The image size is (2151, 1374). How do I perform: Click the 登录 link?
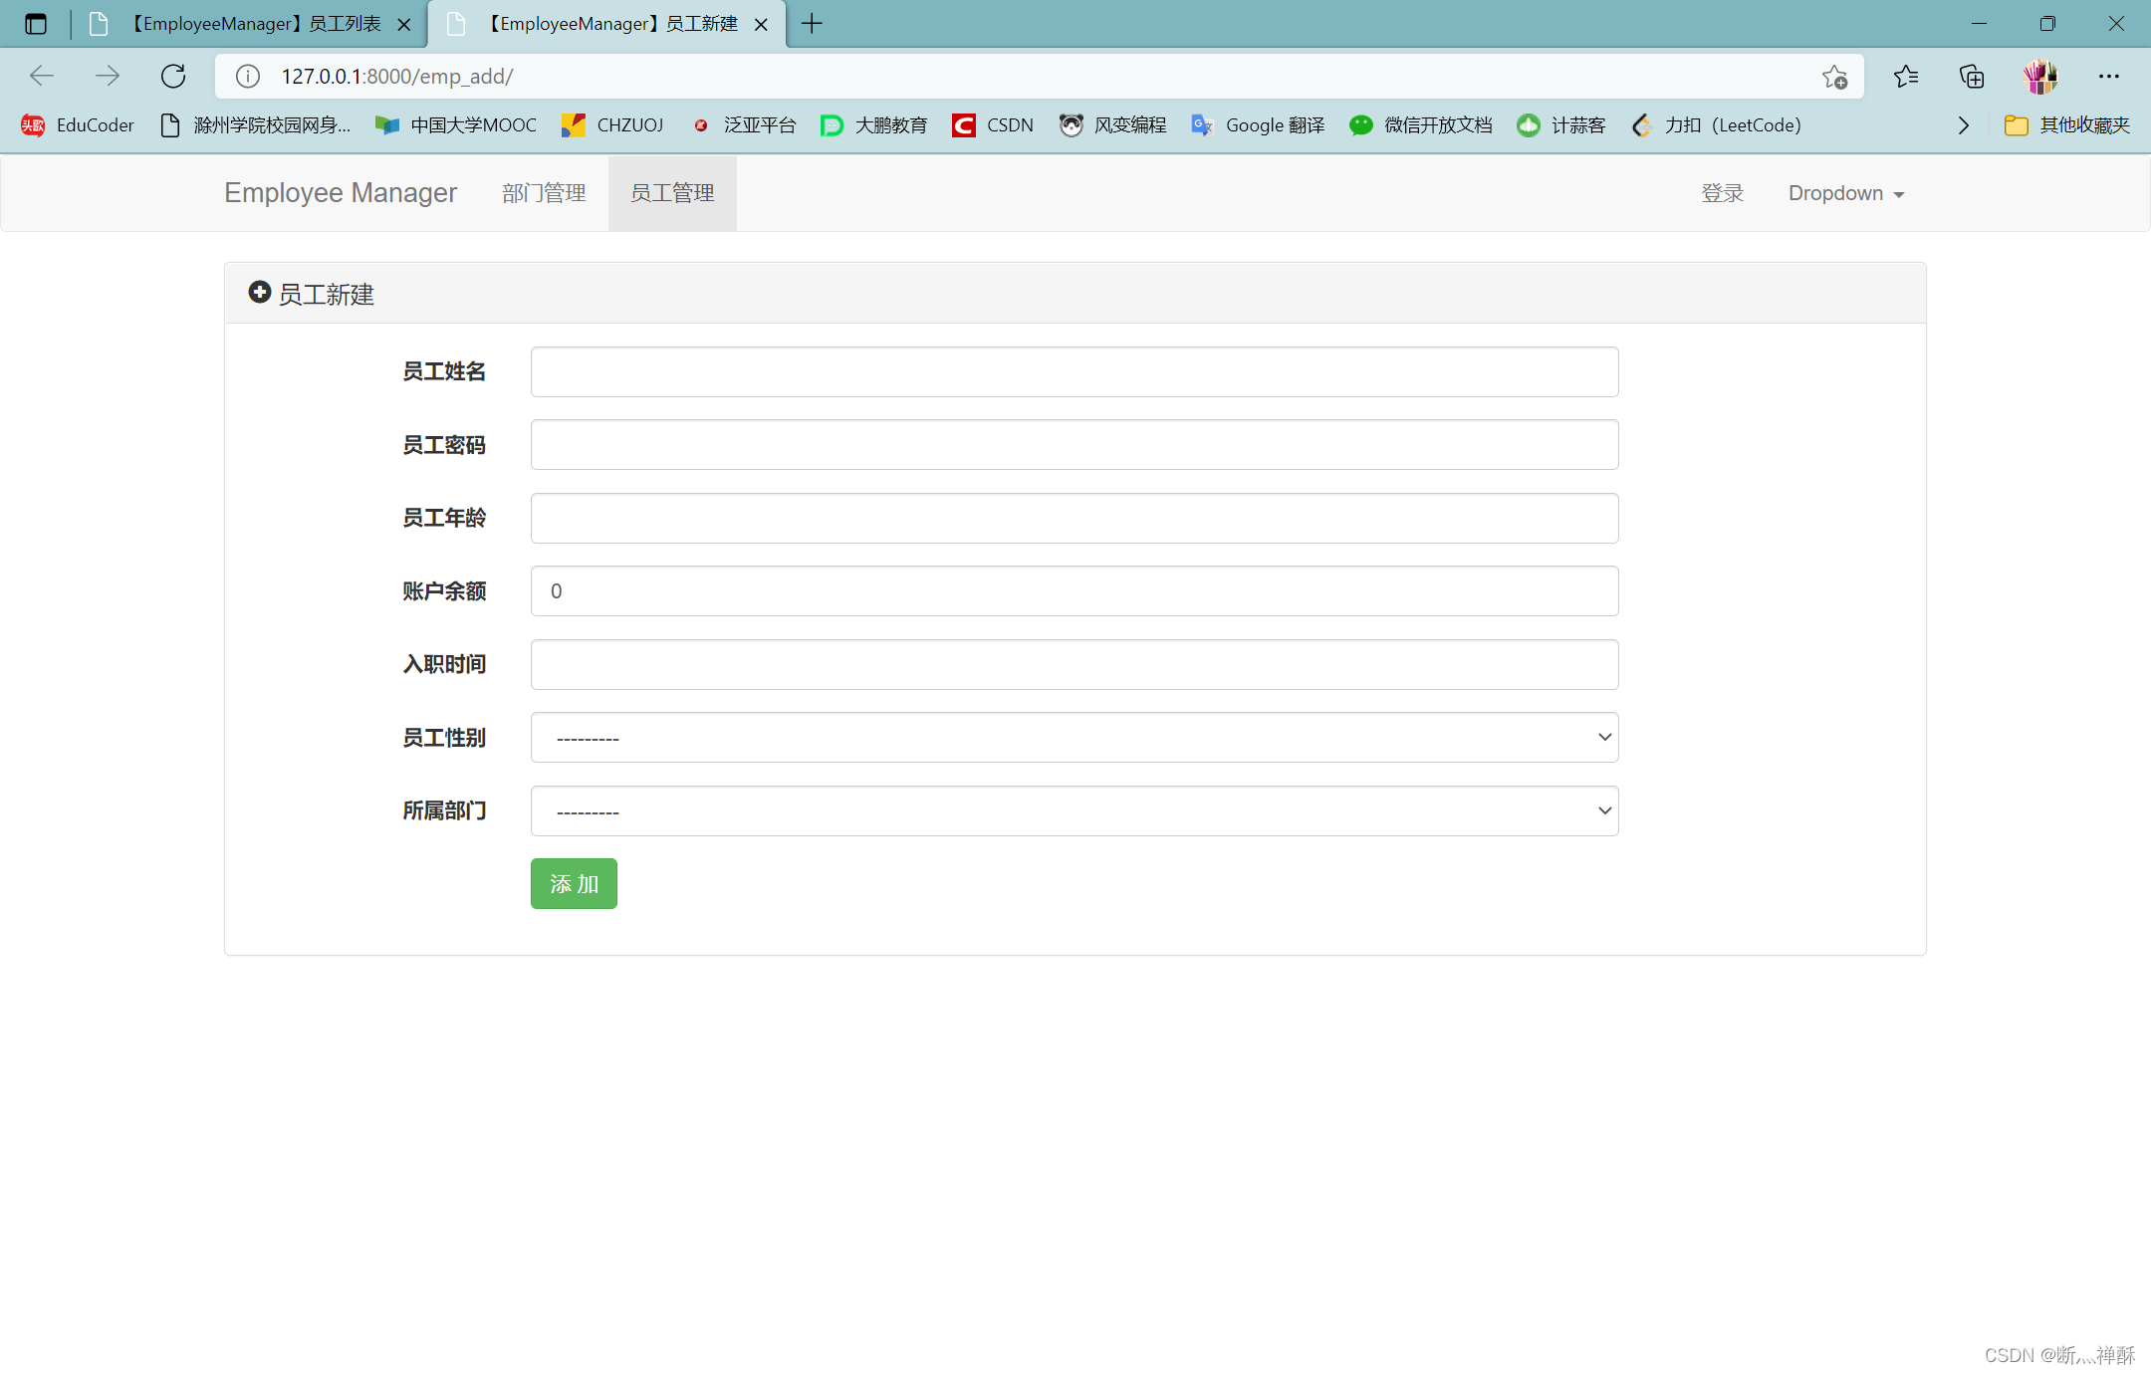click(x=1722, y=193)
